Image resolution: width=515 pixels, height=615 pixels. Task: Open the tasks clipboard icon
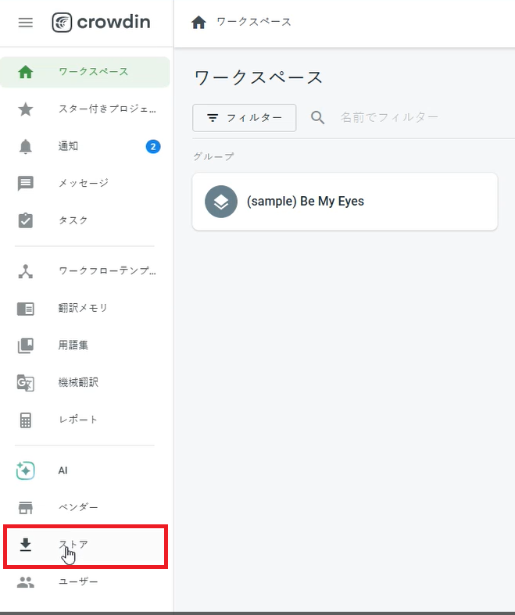point(26,220)
